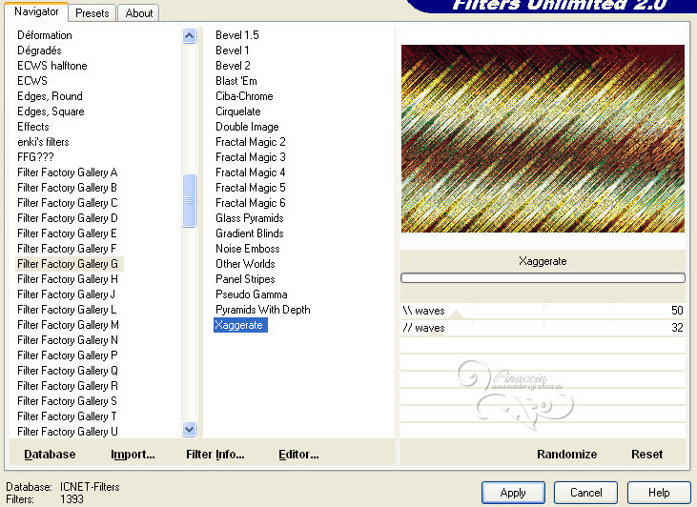697x507 pixels.
Task: Click the category list scroll-up arrow
Action: [190, 35]
